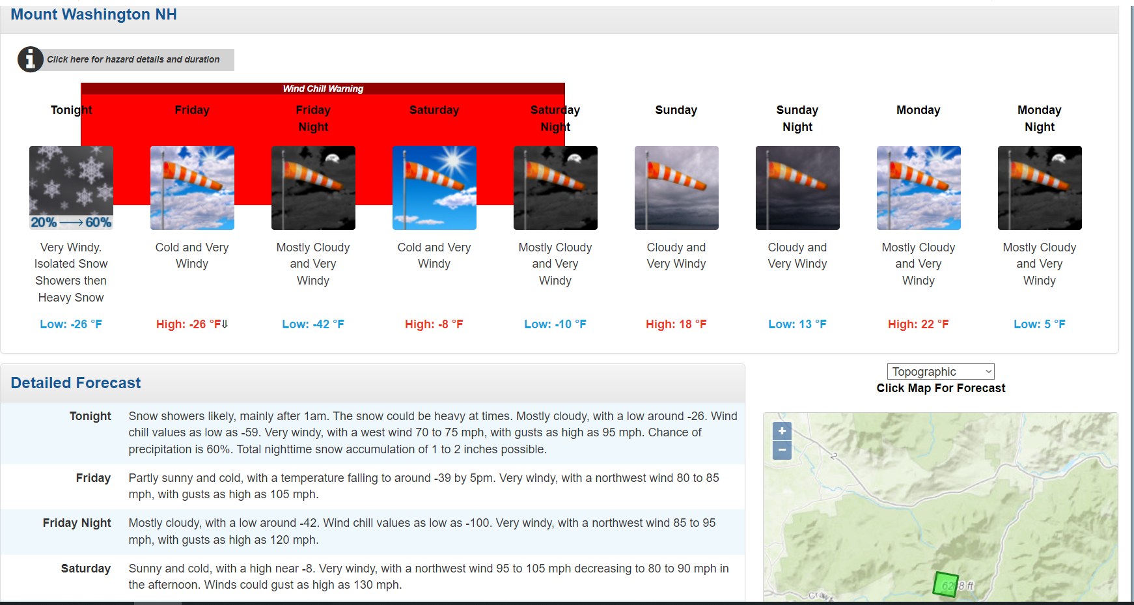Click 'Saturday' row label in detailed forecast
Image resolution: width=1134 pixels, height=605 pixels.
(x=86, y=569)
